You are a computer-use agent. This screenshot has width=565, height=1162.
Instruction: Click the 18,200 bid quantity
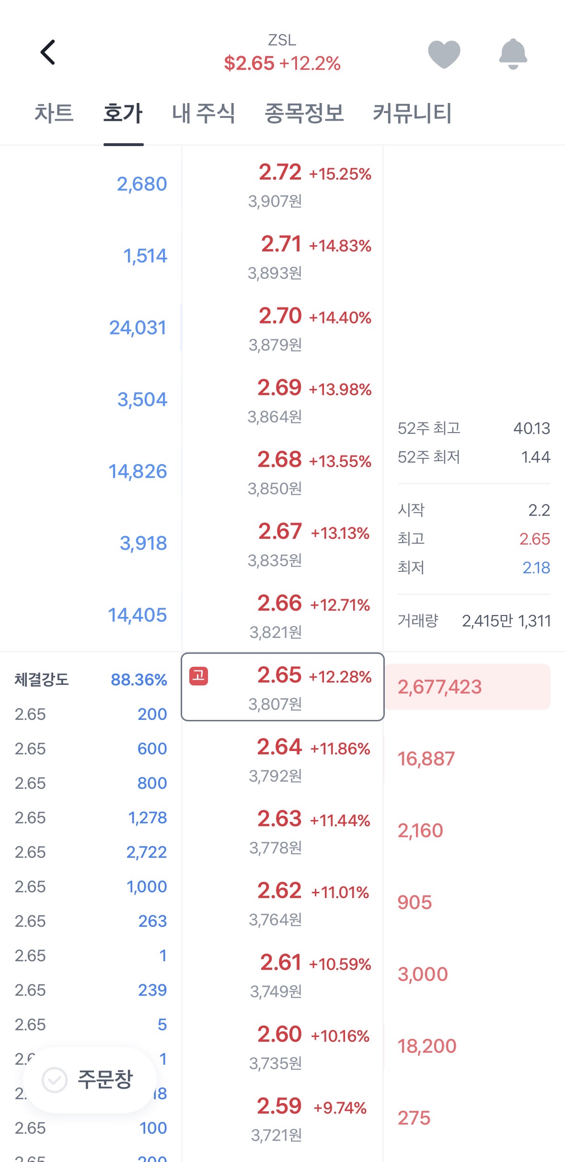coord(427,1047)
